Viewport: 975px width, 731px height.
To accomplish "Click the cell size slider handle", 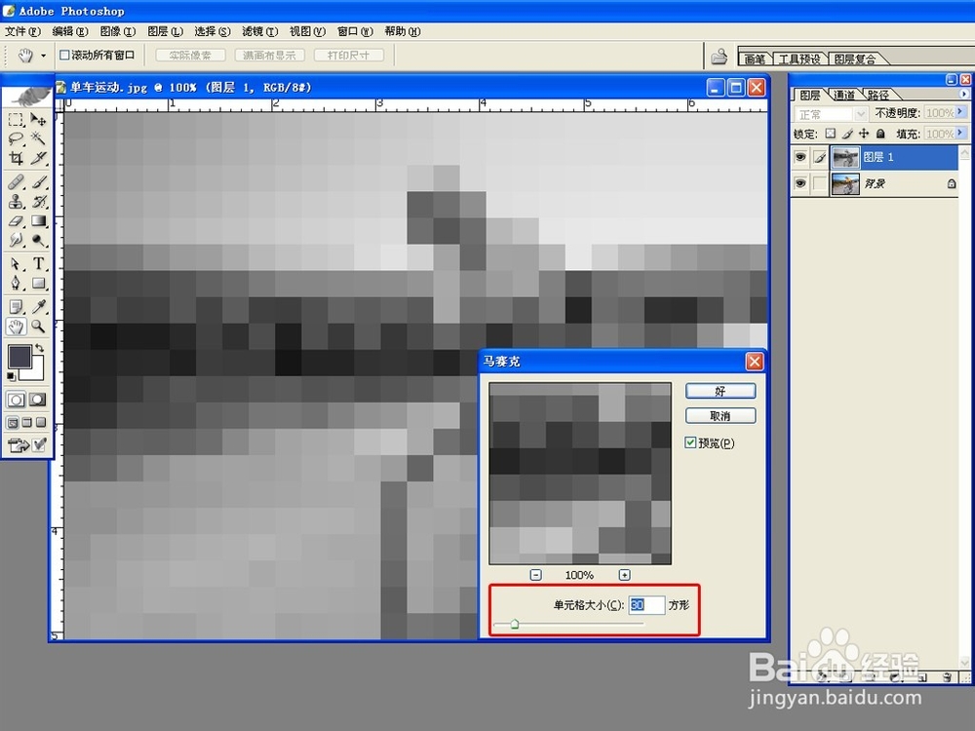I will click(514, 624).
